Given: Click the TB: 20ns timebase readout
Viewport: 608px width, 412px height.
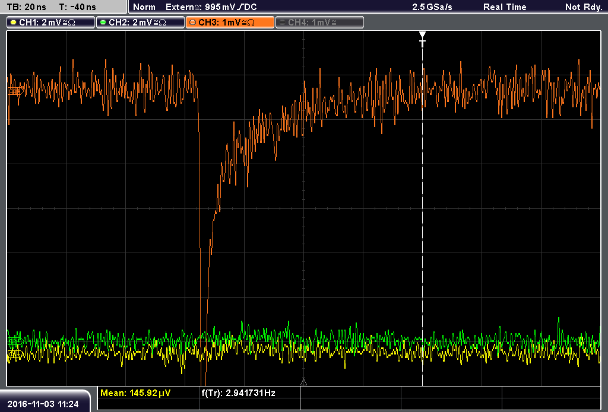Looking at the screenshot, I should click(x=26, y=7).
